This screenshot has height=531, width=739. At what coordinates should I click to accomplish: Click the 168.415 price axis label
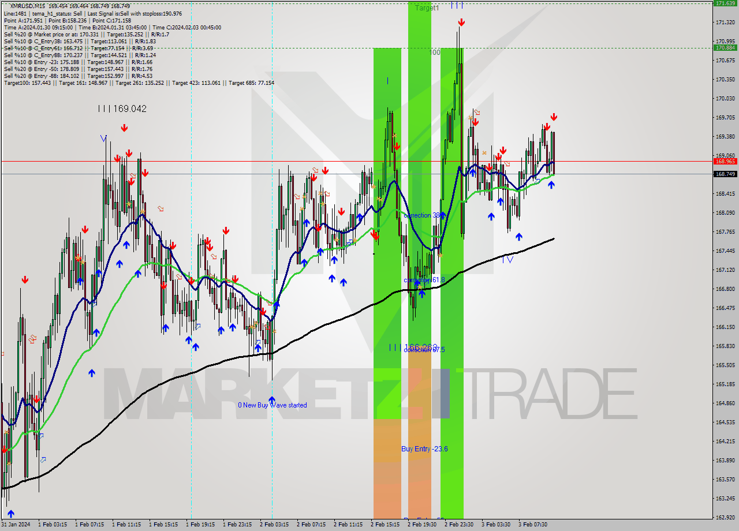tap(725, 194)
